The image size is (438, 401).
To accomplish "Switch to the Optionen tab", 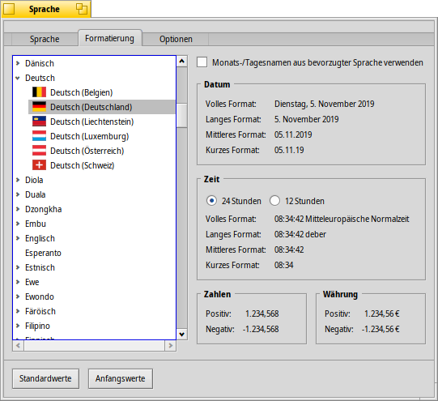I will pyautogui.click(x=176, y=39).
